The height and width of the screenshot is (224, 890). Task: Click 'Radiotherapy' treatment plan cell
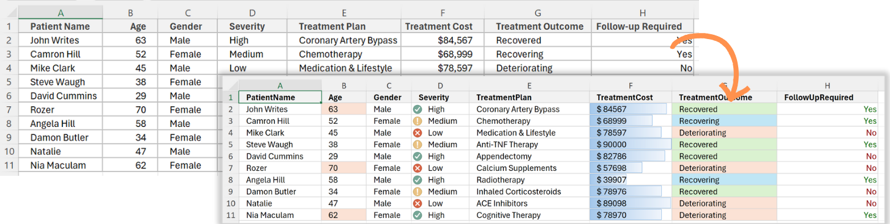529,180
